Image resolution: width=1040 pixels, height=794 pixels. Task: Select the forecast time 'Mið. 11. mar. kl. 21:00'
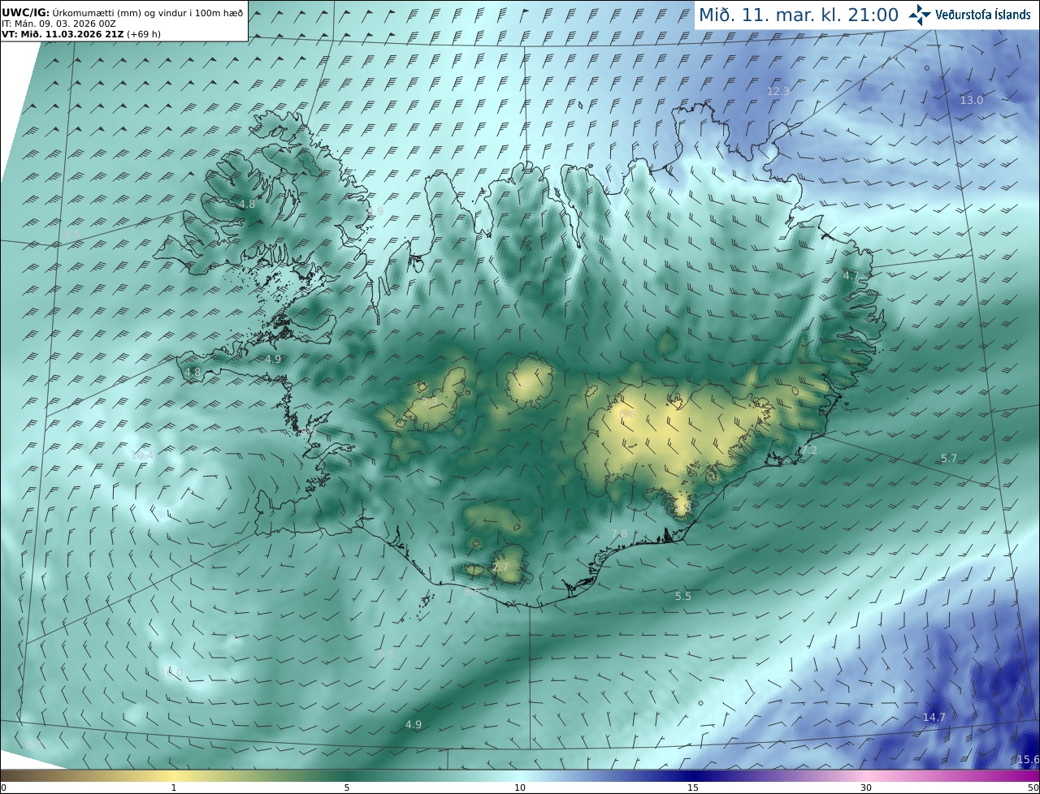click(x=799, y=15)
